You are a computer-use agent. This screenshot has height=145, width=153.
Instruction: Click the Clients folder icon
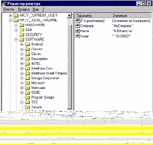27,54
